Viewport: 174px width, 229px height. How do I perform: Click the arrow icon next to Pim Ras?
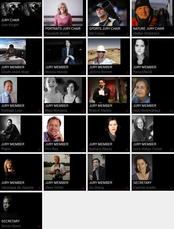coord(83,149)
